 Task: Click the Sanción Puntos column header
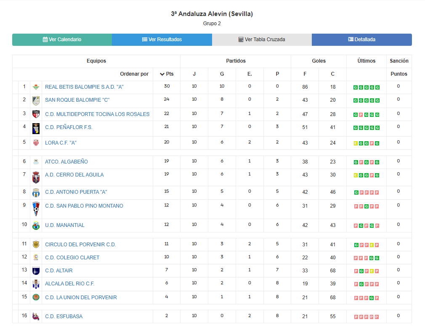399,67
